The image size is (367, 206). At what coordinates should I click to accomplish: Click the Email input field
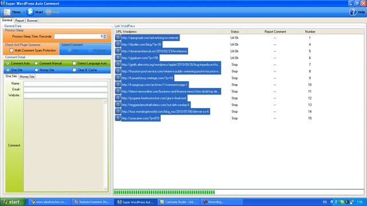[x=65, y=89]
